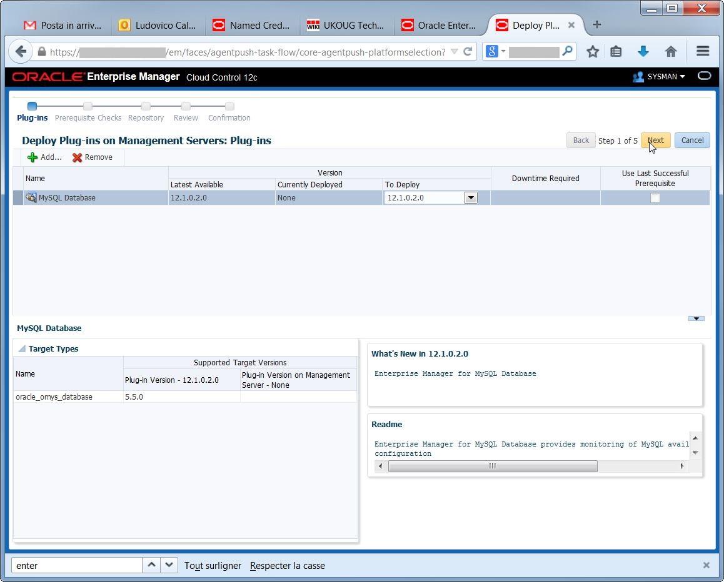Check Use Last Successful Prerequisite for MySQL
Image resolution: width=724 pixels, height=582 pixels.
click(x=655, y=198)
